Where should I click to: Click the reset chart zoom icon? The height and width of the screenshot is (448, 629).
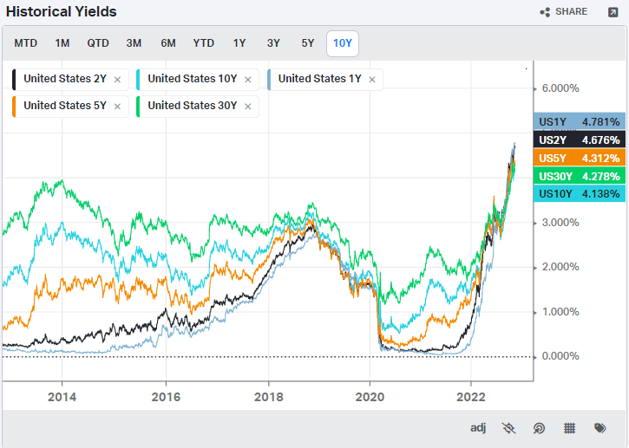[539, 428]
